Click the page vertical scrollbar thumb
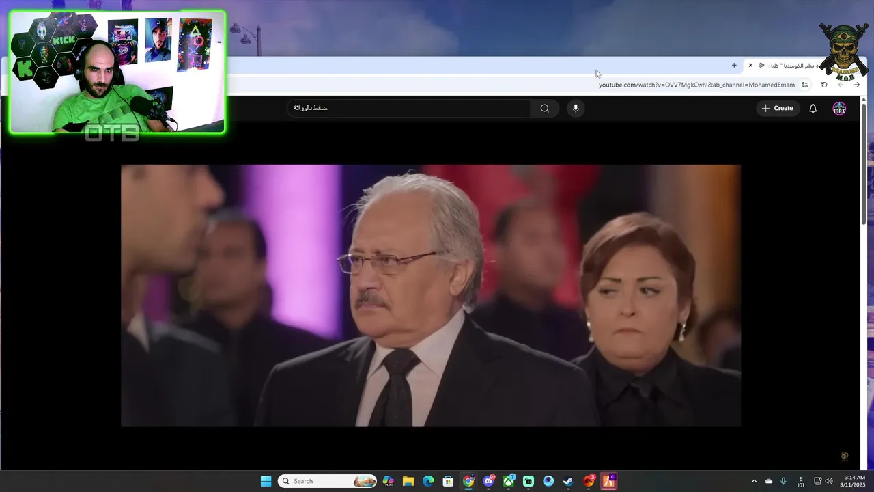This screenshot has width=874, height=492. point(864,164)
